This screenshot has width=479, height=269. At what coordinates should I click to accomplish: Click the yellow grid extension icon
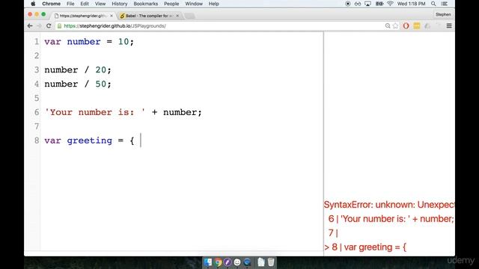417,26
